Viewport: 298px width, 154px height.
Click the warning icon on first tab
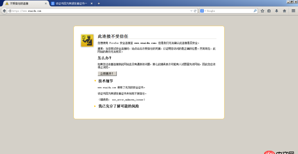coord(7,3)
